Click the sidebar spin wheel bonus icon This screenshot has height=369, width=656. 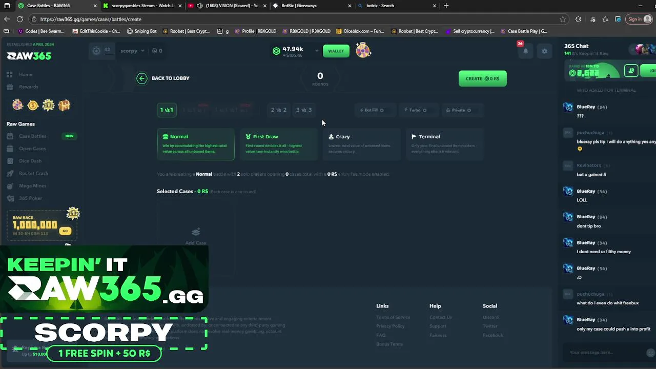[18, 105]
